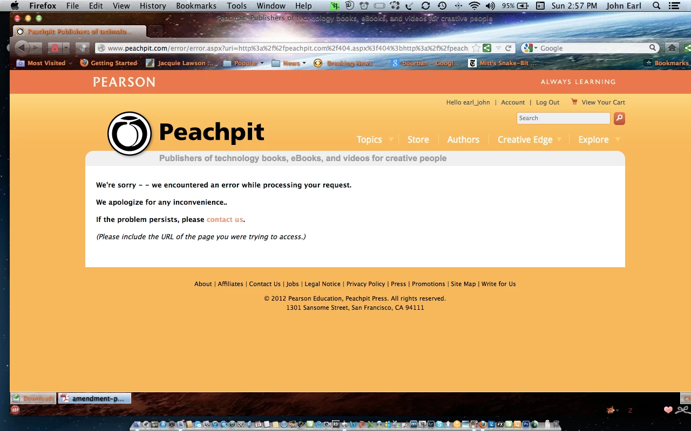Click the Firefox forward arrow button
This screenshot has height=431, width=691.
point(36,48)
